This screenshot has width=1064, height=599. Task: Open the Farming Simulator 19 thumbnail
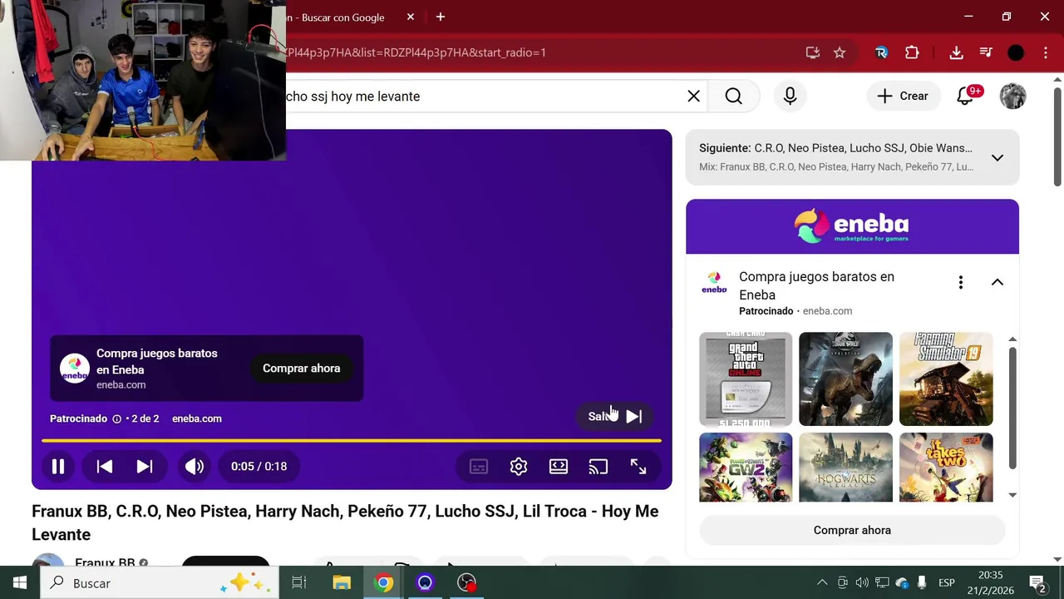tap(946, 379)
